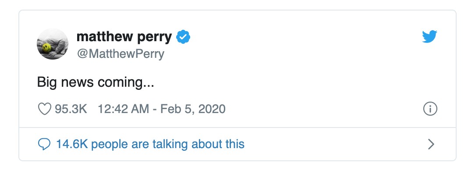This screenshot has width=468, height=170.
Task: Open the 12:42 AM timestamp link
Action: 123,109
